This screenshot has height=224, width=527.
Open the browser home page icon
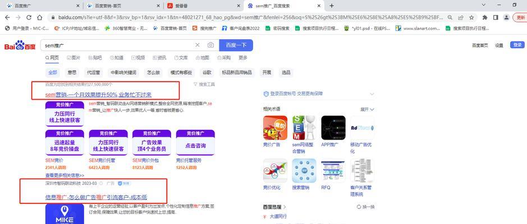(40, 17)
